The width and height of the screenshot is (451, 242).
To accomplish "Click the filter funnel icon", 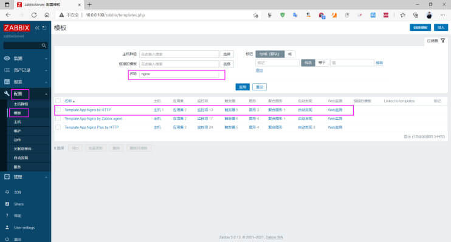I will pos(442,41).
